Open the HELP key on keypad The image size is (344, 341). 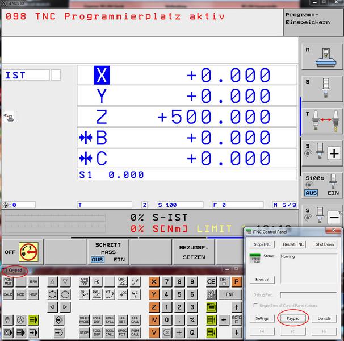(x=33, y=294)
